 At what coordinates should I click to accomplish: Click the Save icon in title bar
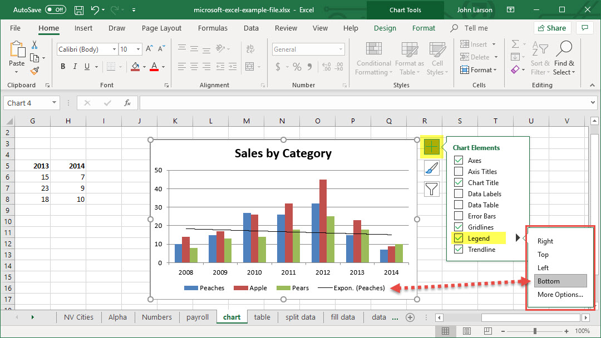79,10
